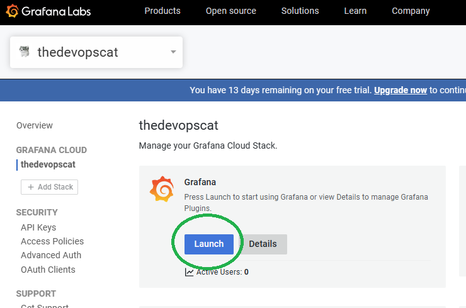Open the Learn menu
The image size is (466, 308).
[x=355, y=11]
